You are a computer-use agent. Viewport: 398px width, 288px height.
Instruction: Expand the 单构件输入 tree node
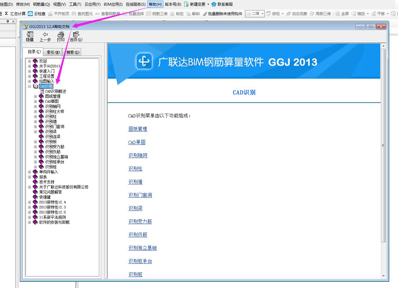29,172
